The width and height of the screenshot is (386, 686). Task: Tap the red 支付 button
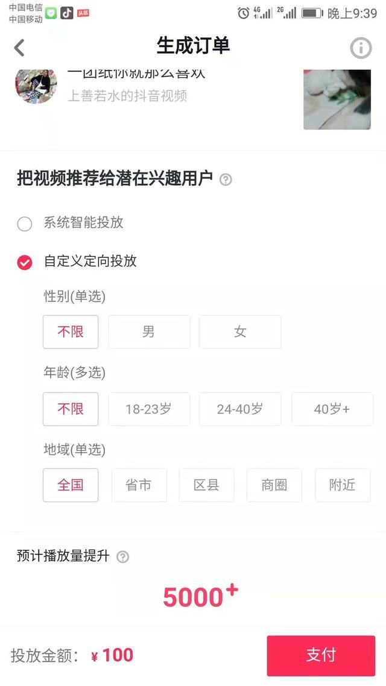pyautogui.click(x=321, y=655)
